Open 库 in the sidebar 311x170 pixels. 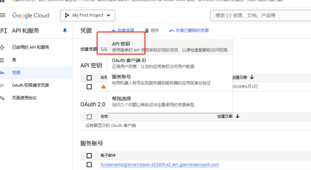click(x=14, y=60)
